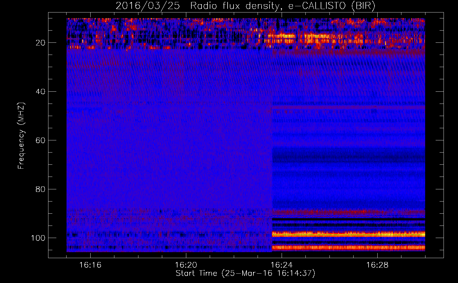The height and width of the screenshot is (283, 458).
Task: Click the plot title "Radio flux density, e-CALLISTO (BIR)"
Action: tap(283, 6)
